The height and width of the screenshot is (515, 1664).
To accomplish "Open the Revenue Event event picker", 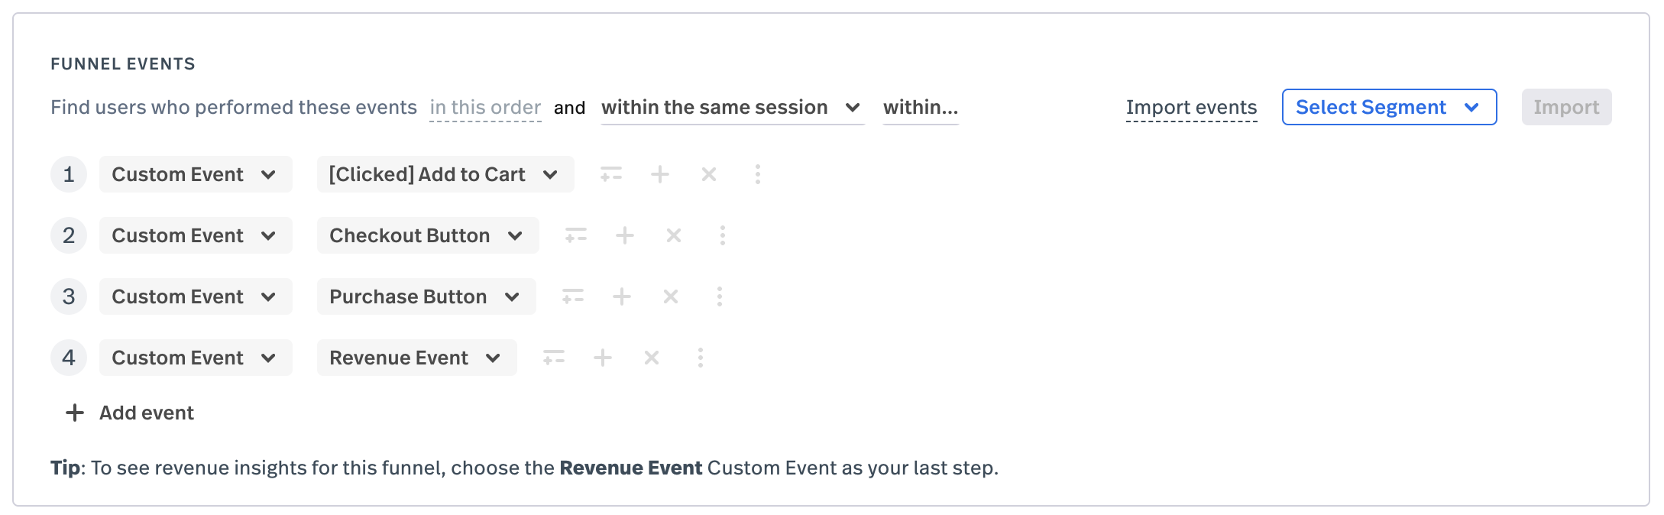I will 416,358.
